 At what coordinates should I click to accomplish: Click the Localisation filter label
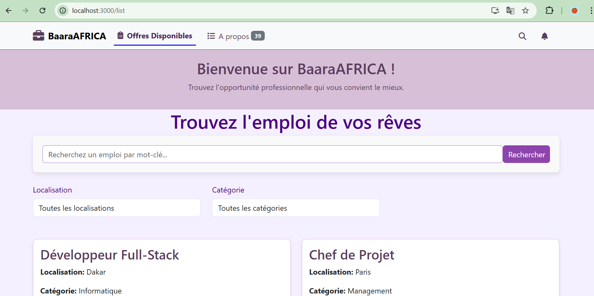click(53, 190)
